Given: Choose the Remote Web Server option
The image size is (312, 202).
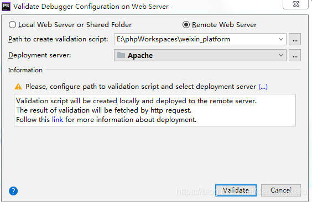Looking at the screenshot, I should (x=186, y=25).
